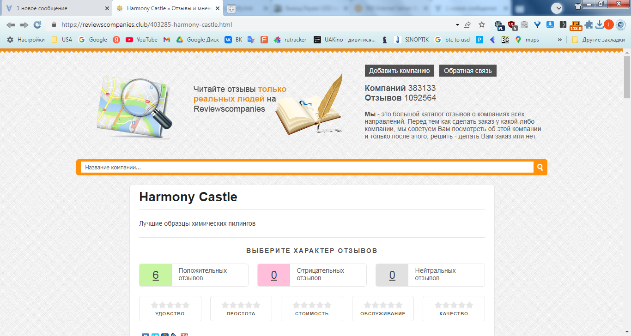Click the Добавить компанию button
Image resolution: width=631 pixels, height=336 pixels.
(x=400, y=71)
